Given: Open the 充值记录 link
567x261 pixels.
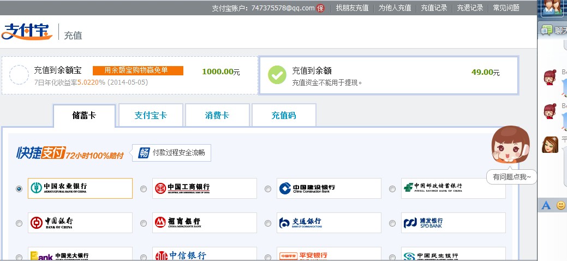Looking at the screenshot, I should tap(434, 8).
